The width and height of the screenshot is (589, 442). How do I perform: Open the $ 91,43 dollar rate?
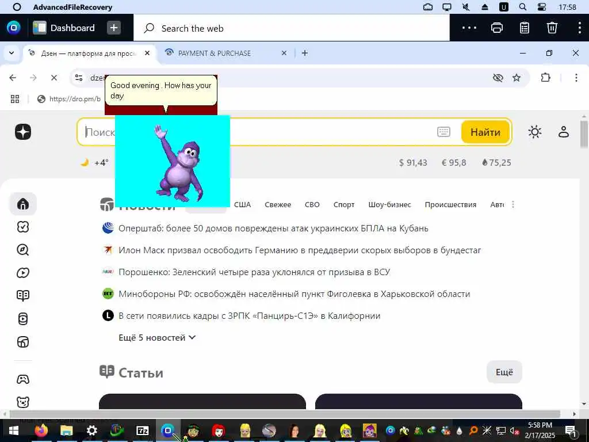pyautogui.click(x=413, y=163)
